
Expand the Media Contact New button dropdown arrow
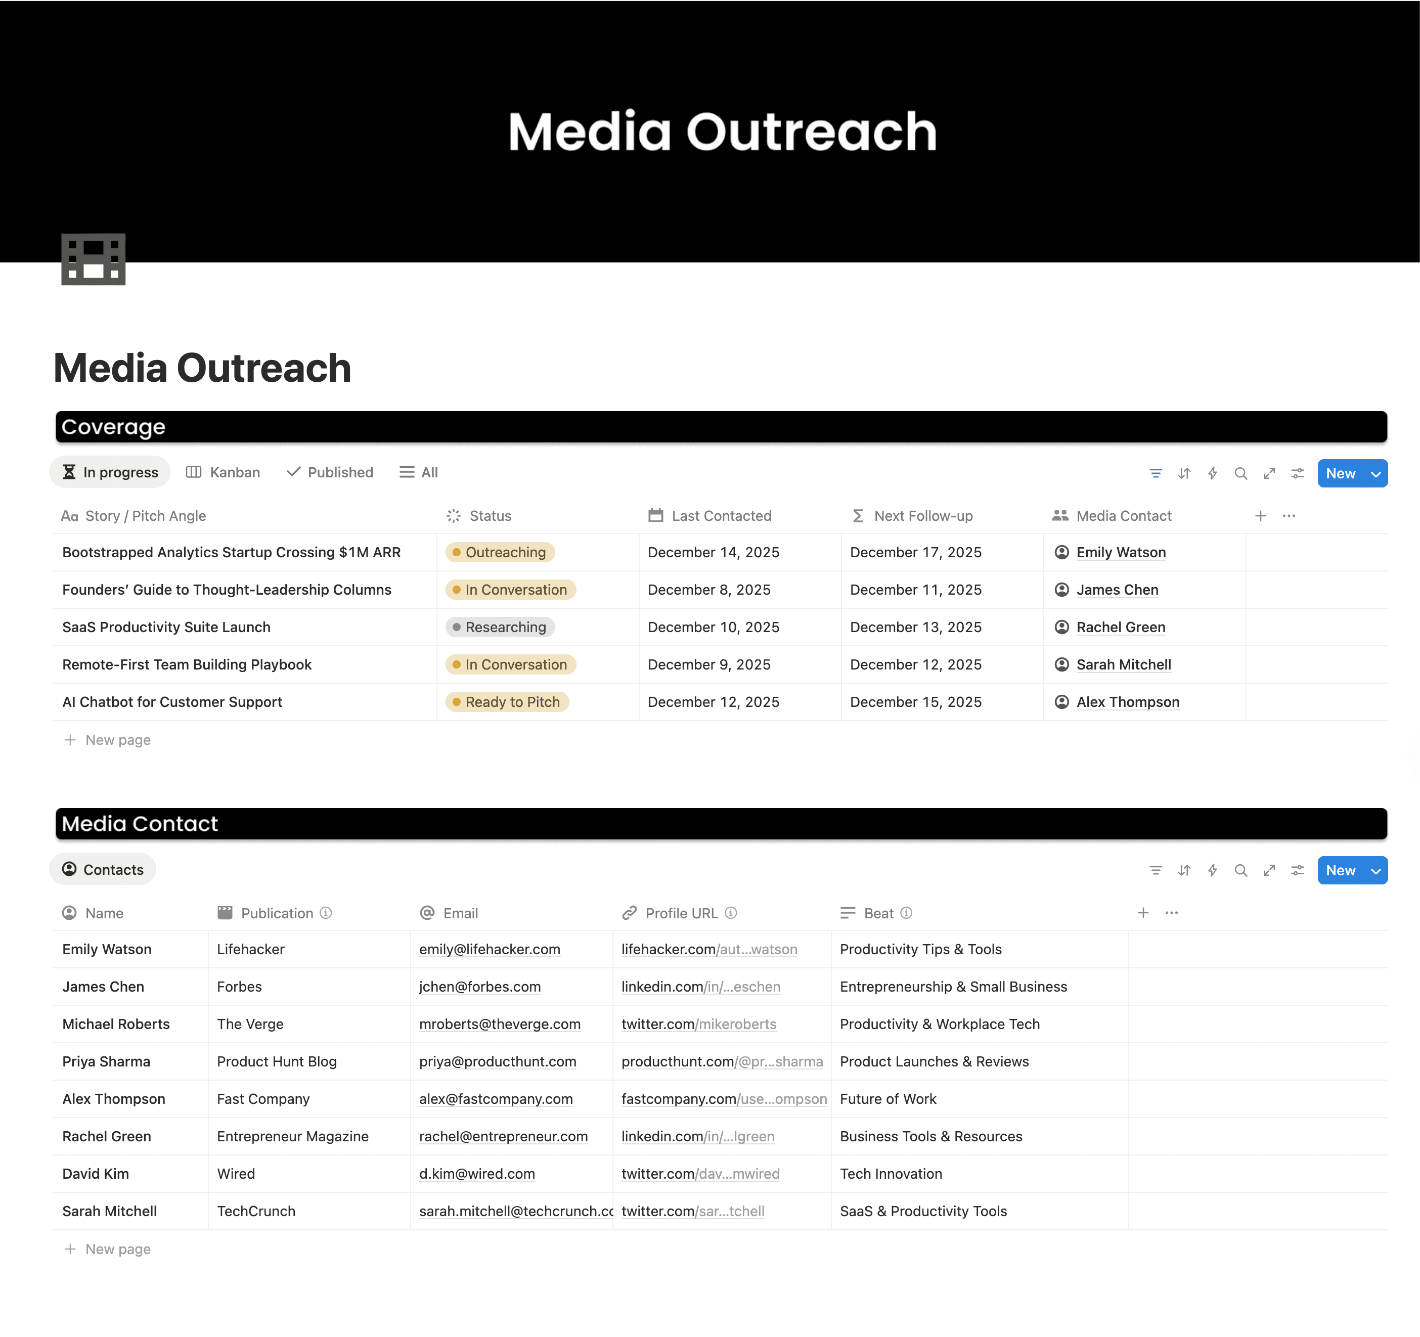tap(1375, 871)
